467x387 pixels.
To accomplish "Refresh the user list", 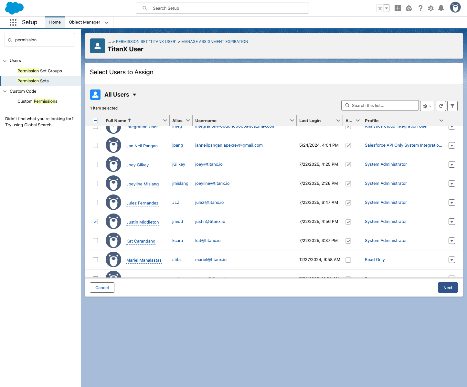I will (441, 106).
